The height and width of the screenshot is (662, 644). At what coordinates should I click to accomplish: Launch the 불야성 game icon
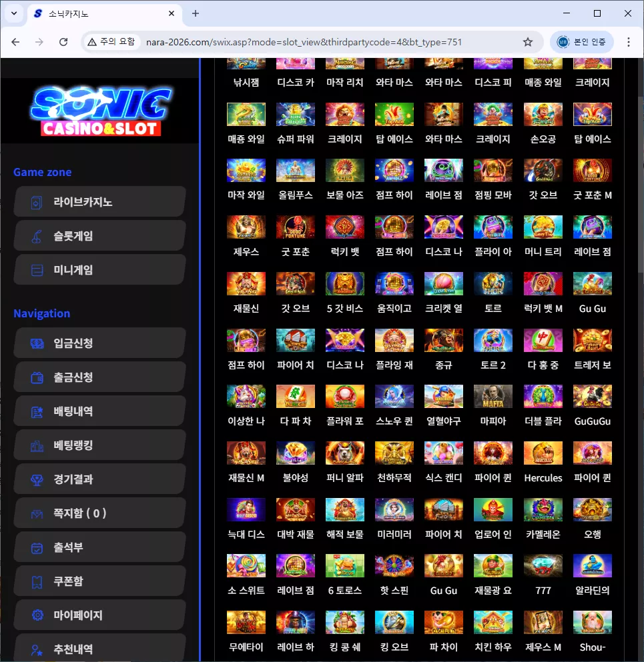296,453
